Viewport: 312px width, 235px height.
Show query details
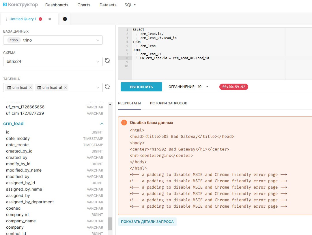(x=147, y=222)
